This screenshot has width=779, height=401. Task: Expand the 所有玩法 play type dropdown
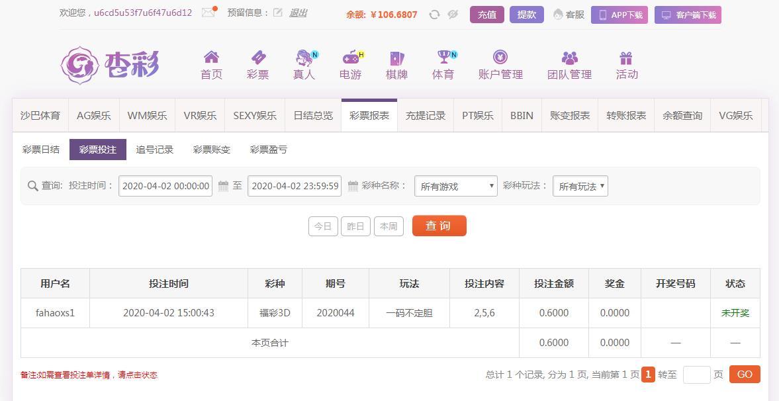click(x=580, y=187)
